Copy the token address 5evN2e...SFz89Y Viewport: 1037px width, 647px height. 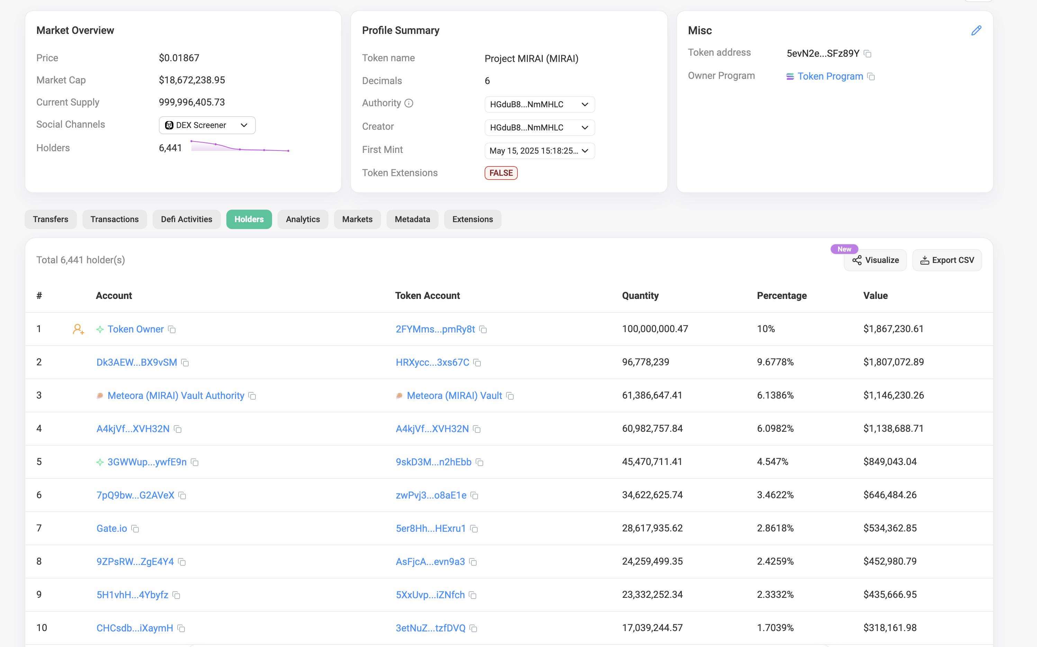point(867,54)
